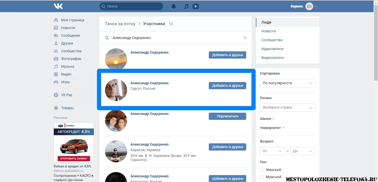The height and width of the screenshot is (182, 378).
Task: Switch to the Аудиозаписи tab
Action: 288,49
